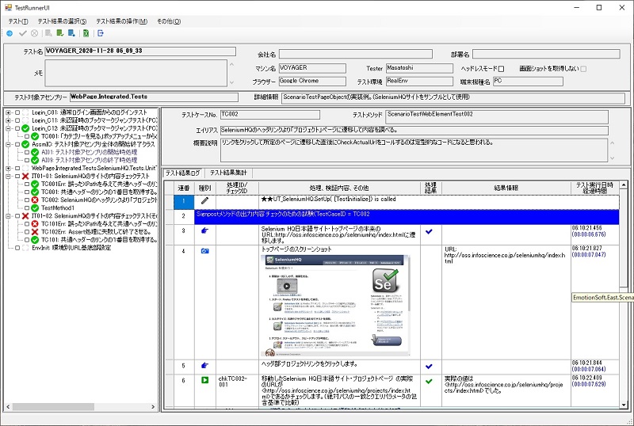The height and width of the screenshot is (426, 634).
Task: Click the gray circled-X stop toolbar icon
Action: (35, 33)
